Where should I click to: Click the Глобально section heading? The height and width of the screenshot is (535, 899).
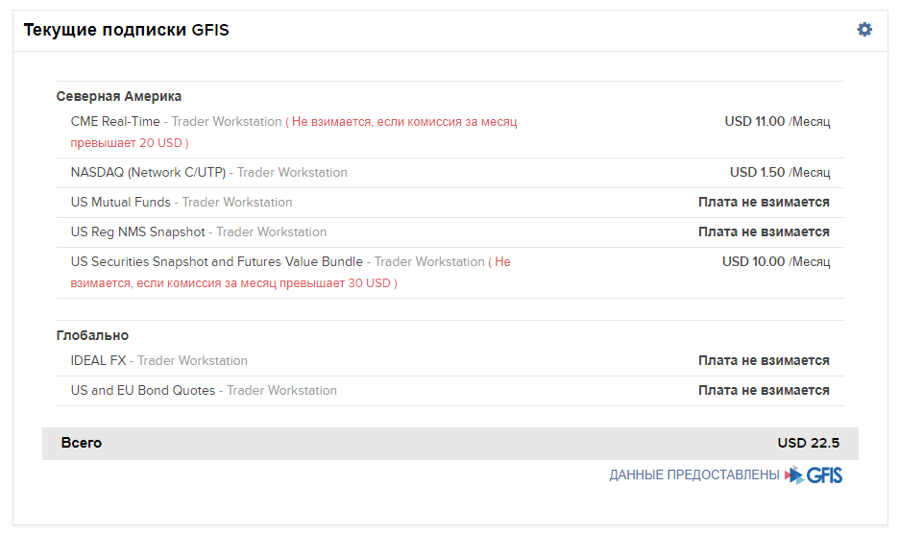(x=92, y=335)
